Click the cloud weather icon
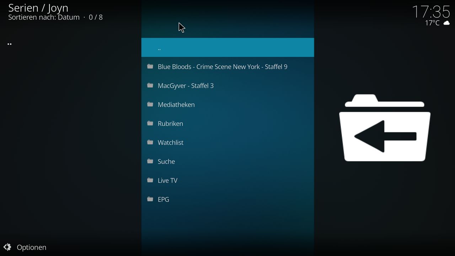Viewport: 455px width, 256px height. click(446, 23)
